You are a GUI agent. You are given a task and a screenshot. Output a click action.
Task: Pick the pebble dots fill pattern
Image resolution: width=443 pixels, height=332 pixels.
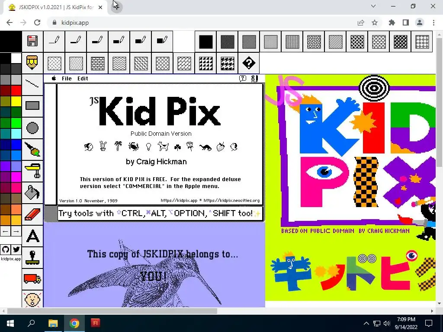(314, 42)
